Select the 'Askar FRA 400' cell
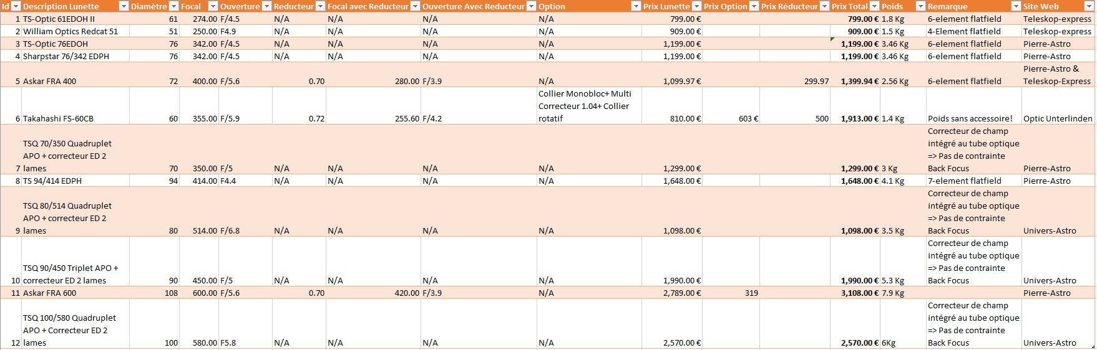Image resolution: width=1097 pixels, height=350 pixels. [x=76, y=75]
